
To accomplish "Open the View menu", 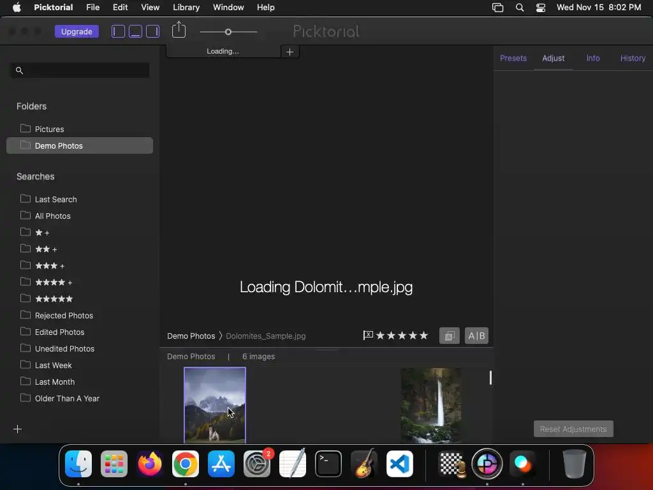I will click(150, 7).
